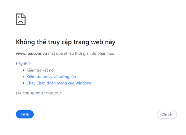This screenshot has height=135, width=186.
Task: Click the sad page error icon
Action: (21, 19)
